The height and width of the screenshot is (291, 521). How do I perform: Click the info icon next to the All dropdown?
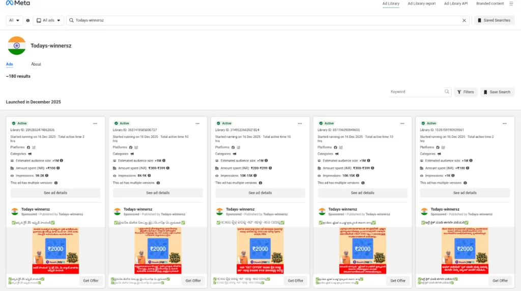pyautogui.click(x=27, y=20)
